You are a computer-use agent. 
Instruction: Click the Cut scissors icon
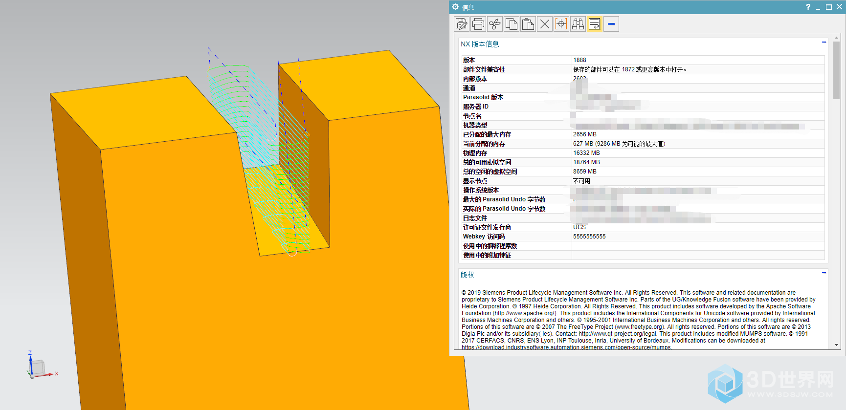coord(495,24)
